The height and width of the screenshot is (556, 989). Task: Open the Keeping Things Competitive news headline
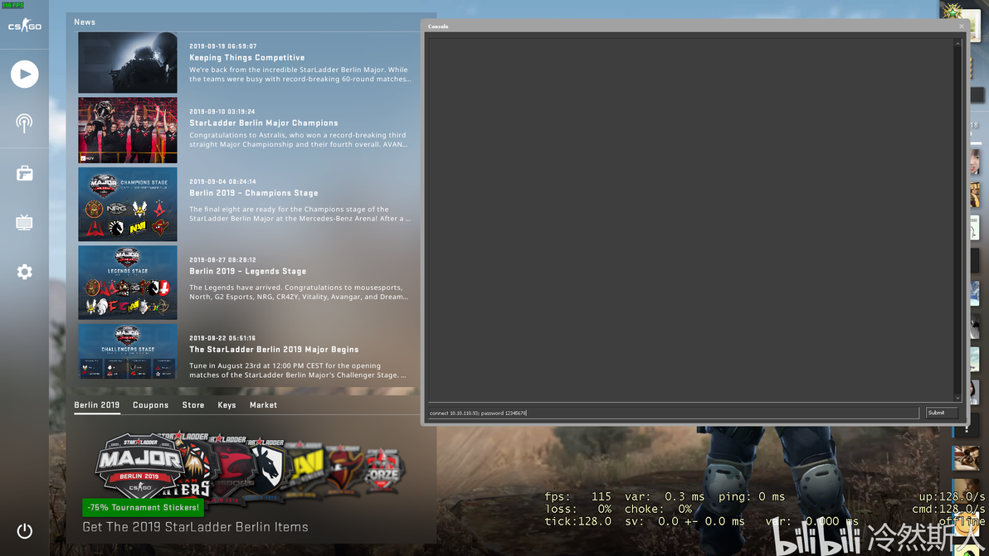click(246, 57)
